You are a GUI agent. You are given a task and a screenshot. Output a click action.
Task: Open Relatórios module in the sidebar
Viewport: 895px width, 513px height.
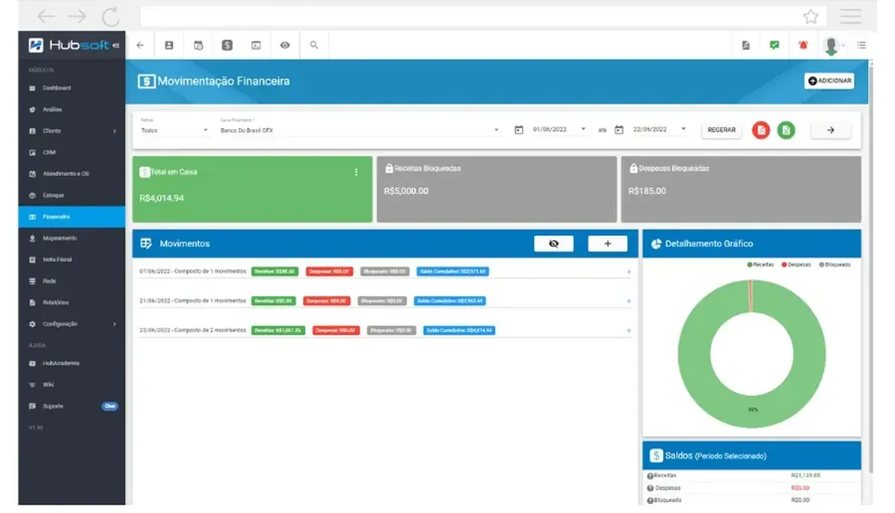point(72,303)
